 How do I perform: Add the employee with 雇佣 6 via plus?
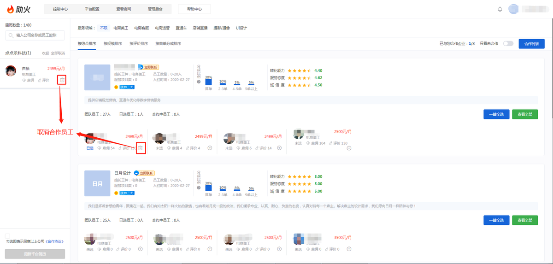[x=280, y=148]
